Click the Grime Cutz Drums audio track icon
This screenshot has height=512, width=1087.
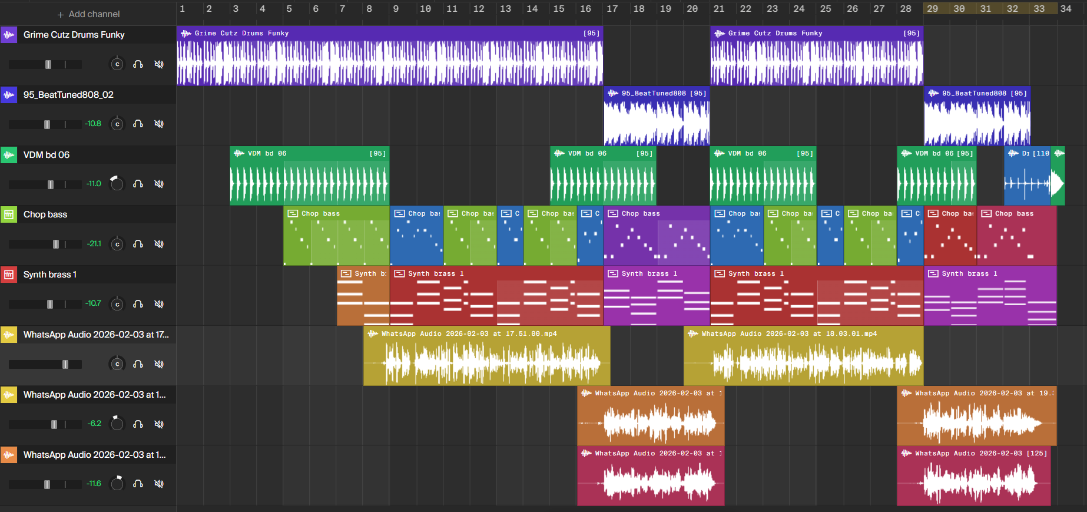9,35
